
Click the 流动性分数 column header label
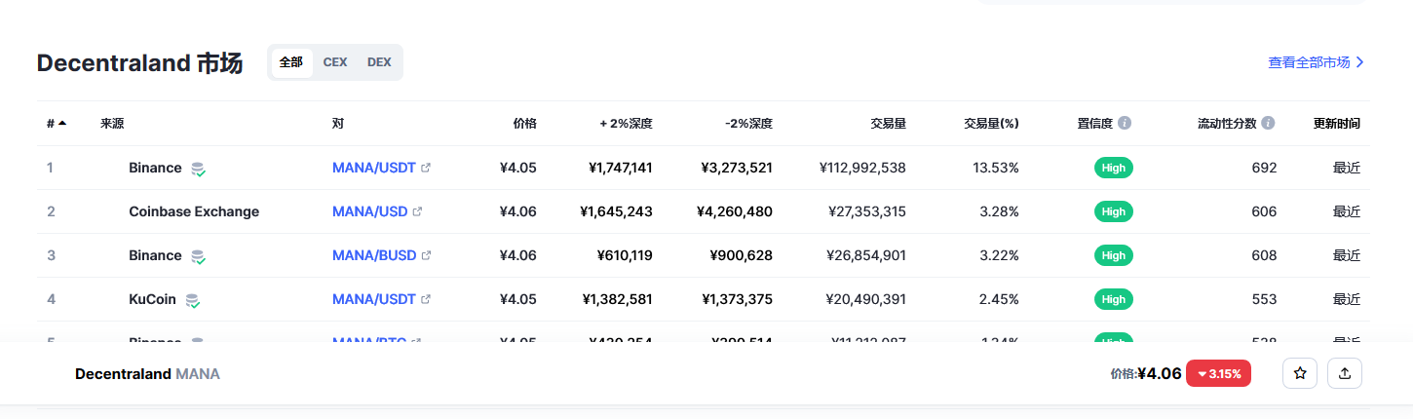coord(1227,124)
